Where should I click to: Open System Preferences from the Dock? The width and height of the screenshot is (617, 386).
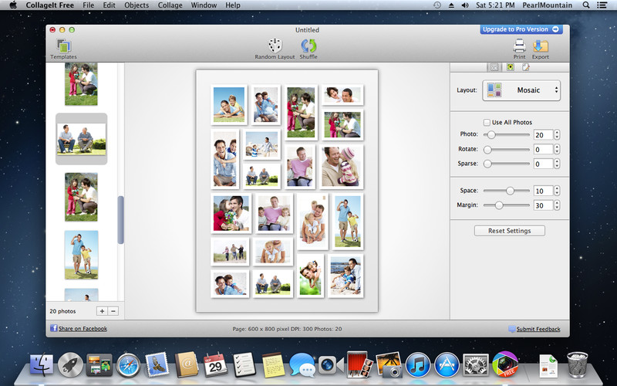(x=476, y=364)
